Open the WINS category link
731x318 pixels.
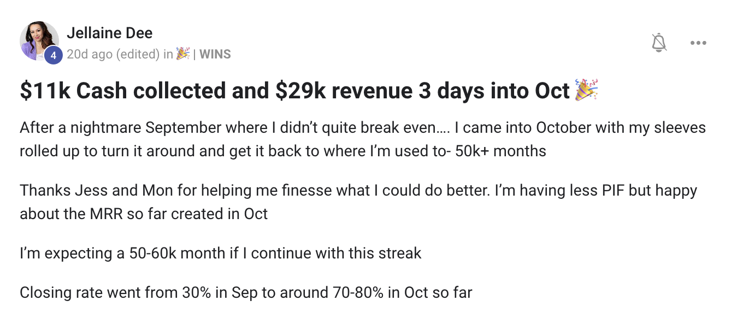click(x=215, y=54)
